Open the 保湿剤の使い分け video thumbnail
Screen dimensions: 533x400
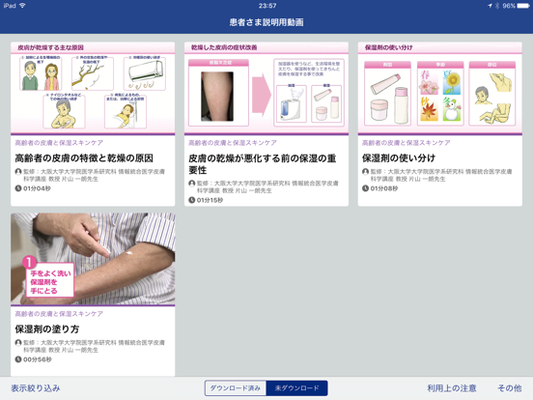[440, 88]
